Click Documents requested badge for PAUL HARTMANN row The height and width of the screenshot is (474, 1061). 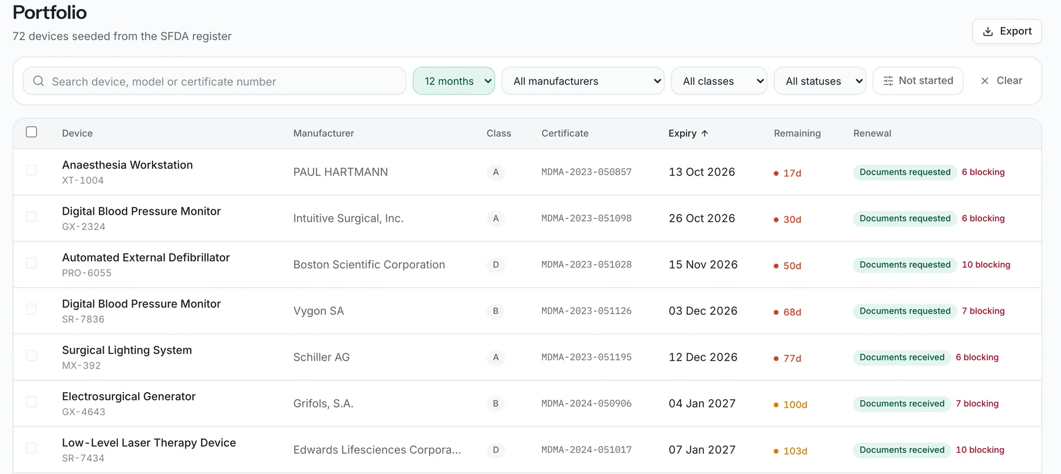click(905, 172)
